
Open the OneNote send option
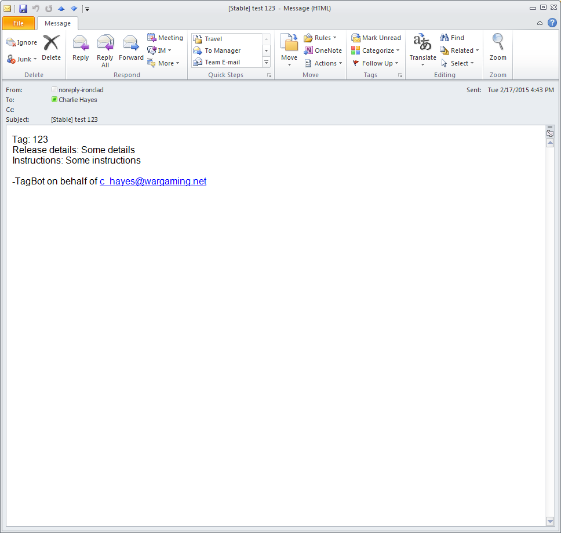(x=323, y=50)
